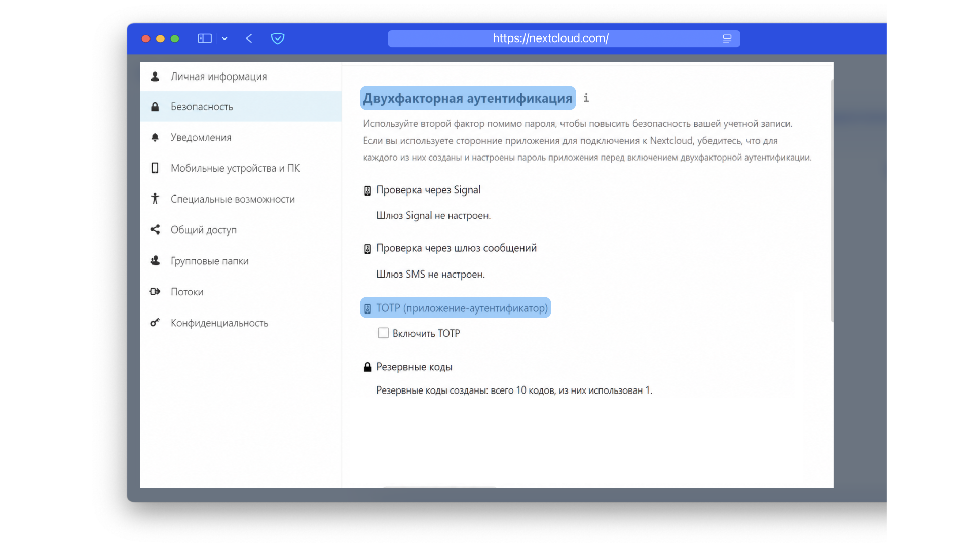Click the group icon beside Групповые папки

click(x=155, y=260)
